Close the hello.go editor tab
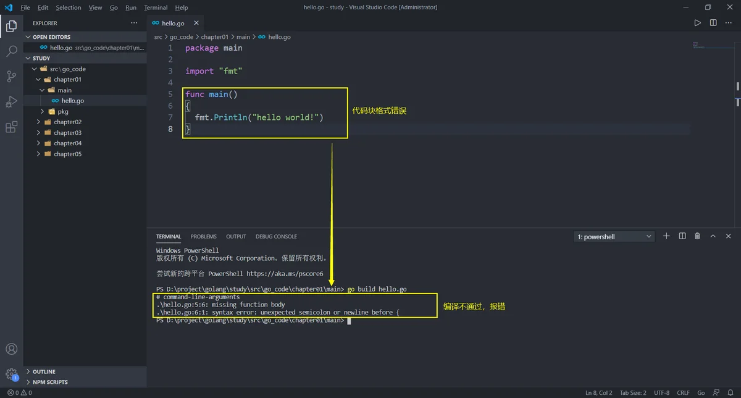The width and height of the screenshot is (741, 398). coord(197,23)
